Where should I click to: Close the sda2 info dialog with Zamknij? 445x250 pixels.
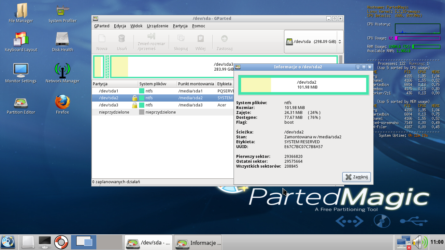tap(357, 177)
